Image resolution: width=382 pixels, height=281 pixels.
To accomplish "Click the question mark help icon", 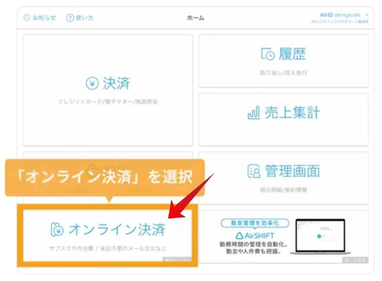I will click(70, 18).
